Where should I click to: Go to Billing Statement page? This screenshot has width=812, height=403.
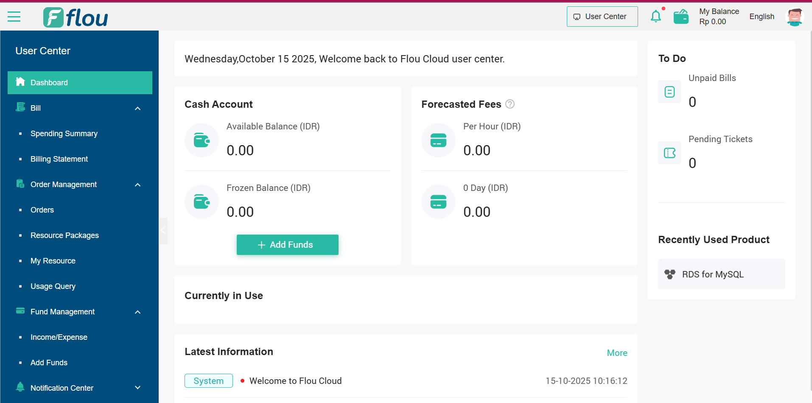point(59,159)
